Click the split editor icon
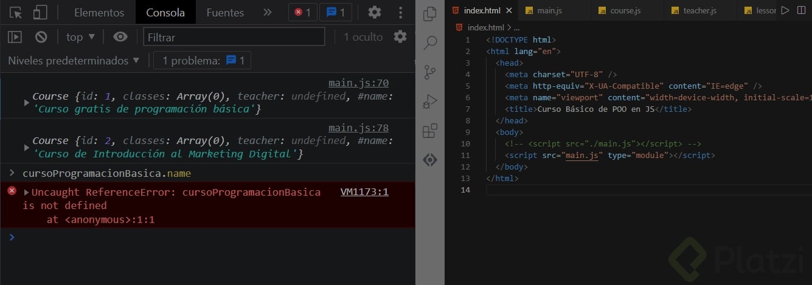The image size is (812, 285). tap(800, 10)
